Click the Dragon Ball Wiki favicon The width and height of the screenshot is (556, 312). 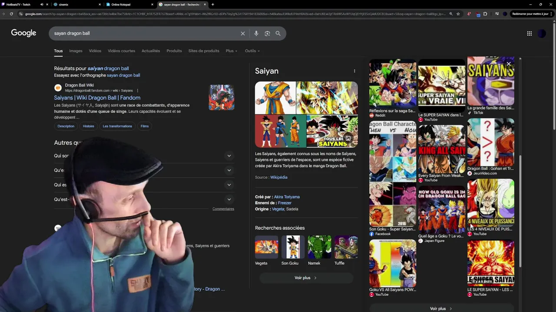(x=58, y=88)
